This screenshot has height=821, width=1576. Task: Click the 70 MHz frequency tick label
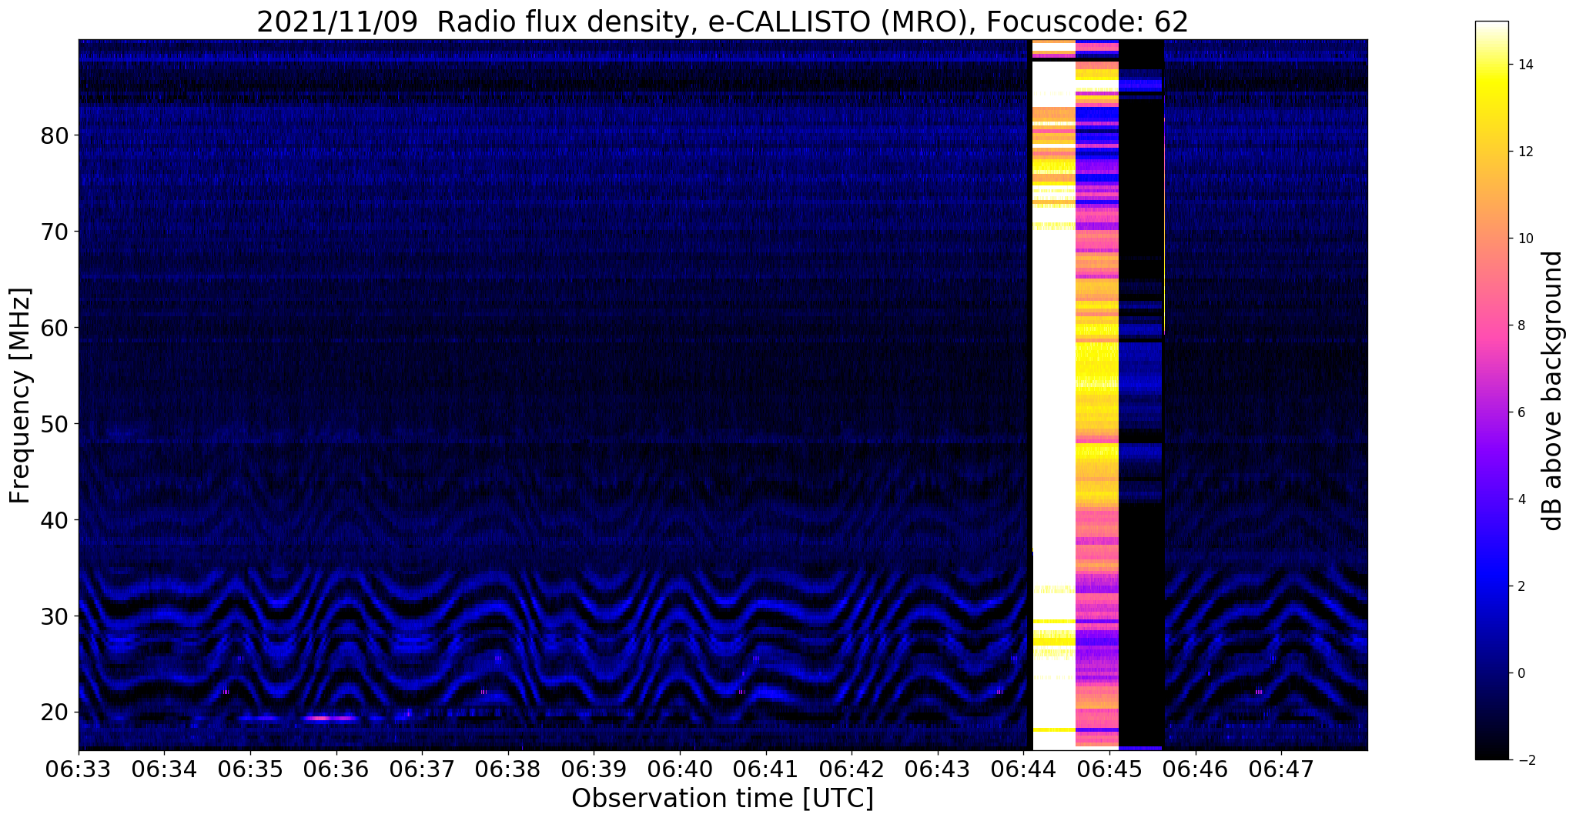coord(55,232)
